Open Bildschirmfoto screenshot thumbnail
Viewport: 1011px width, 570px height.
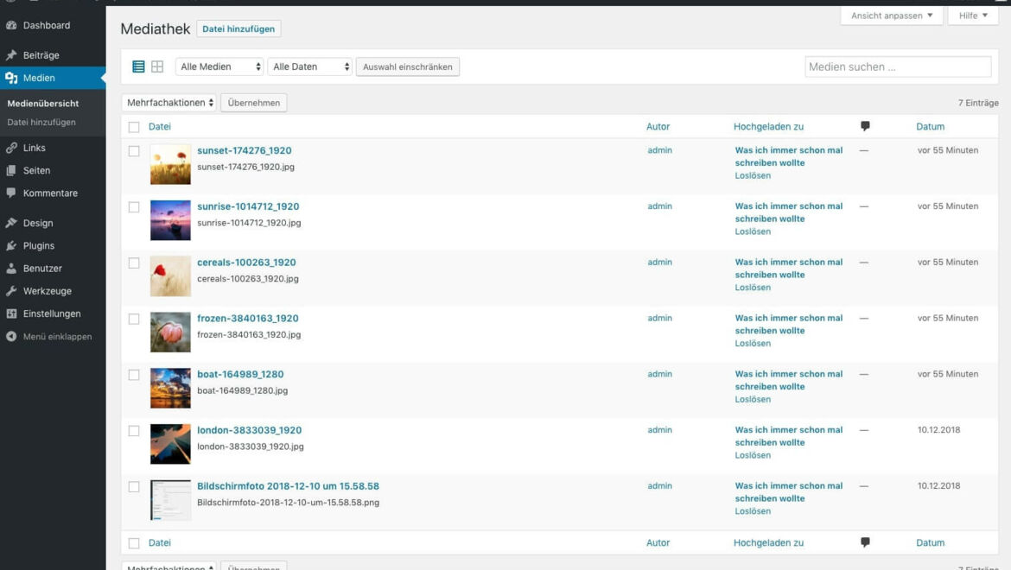170,500
